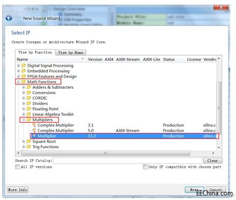Click the Complex Multiplier 3.1 core icon

point(34,125)
